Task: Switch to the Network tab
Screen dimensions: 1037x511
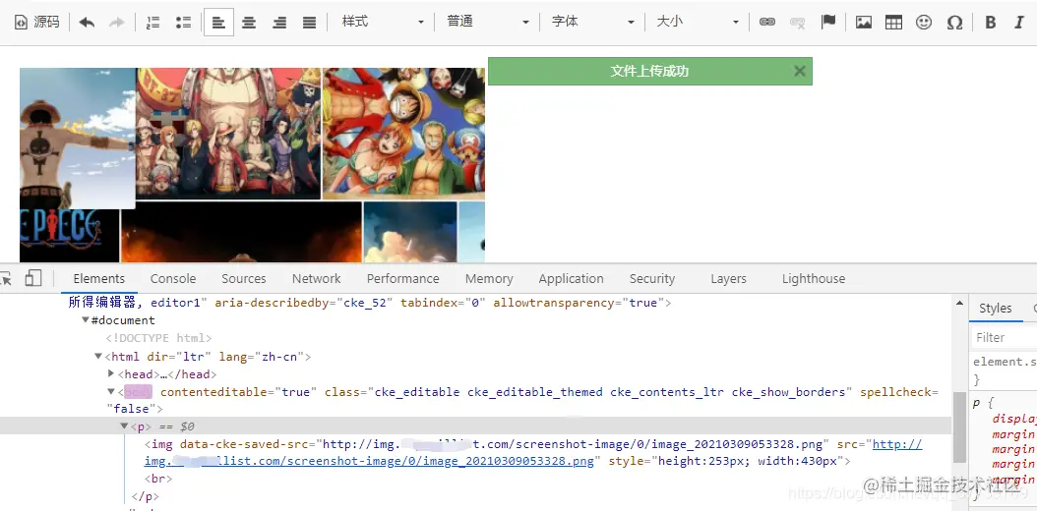Action: coord(316,279)
